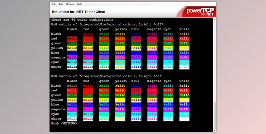Image resolution: width=266 pixels, height=134 pixels.
Task: Click magenta-row black-column Hello in bright on matrix
Action: (x=72, y=109)
